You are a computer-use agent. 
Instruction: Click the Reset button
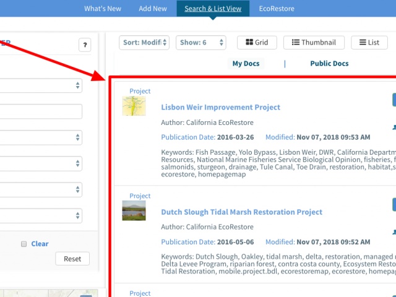pyautogui.click(x=72, y=259)
